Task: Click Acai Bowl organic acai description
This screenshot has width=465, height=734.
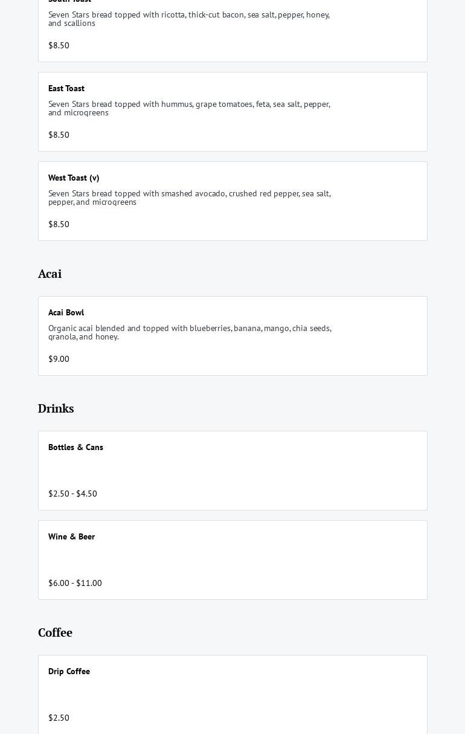Action: coord(189,332)
